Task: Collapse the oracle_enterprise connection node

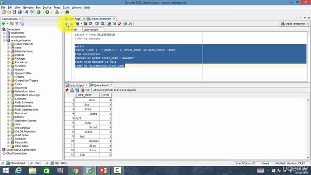Action: pos(4,40)
